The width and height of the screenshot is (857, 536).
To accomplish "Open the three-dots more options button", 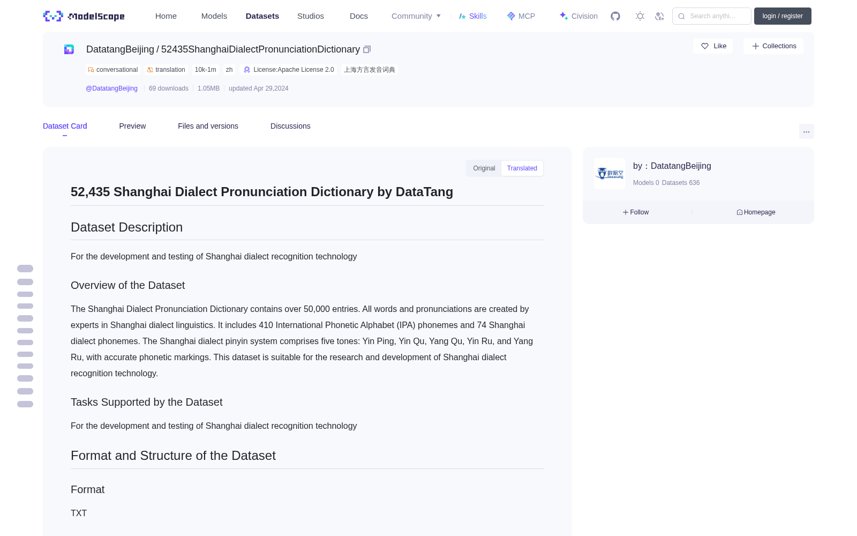I will tap(806, 131).
